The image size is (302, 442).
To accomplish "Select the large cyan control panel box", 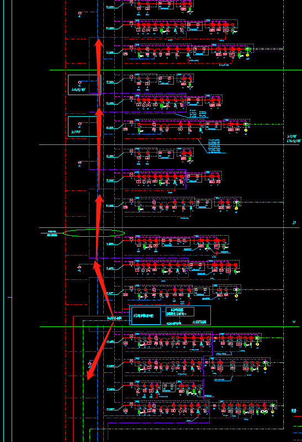I will pyautogui.click(x=170, y=315).
